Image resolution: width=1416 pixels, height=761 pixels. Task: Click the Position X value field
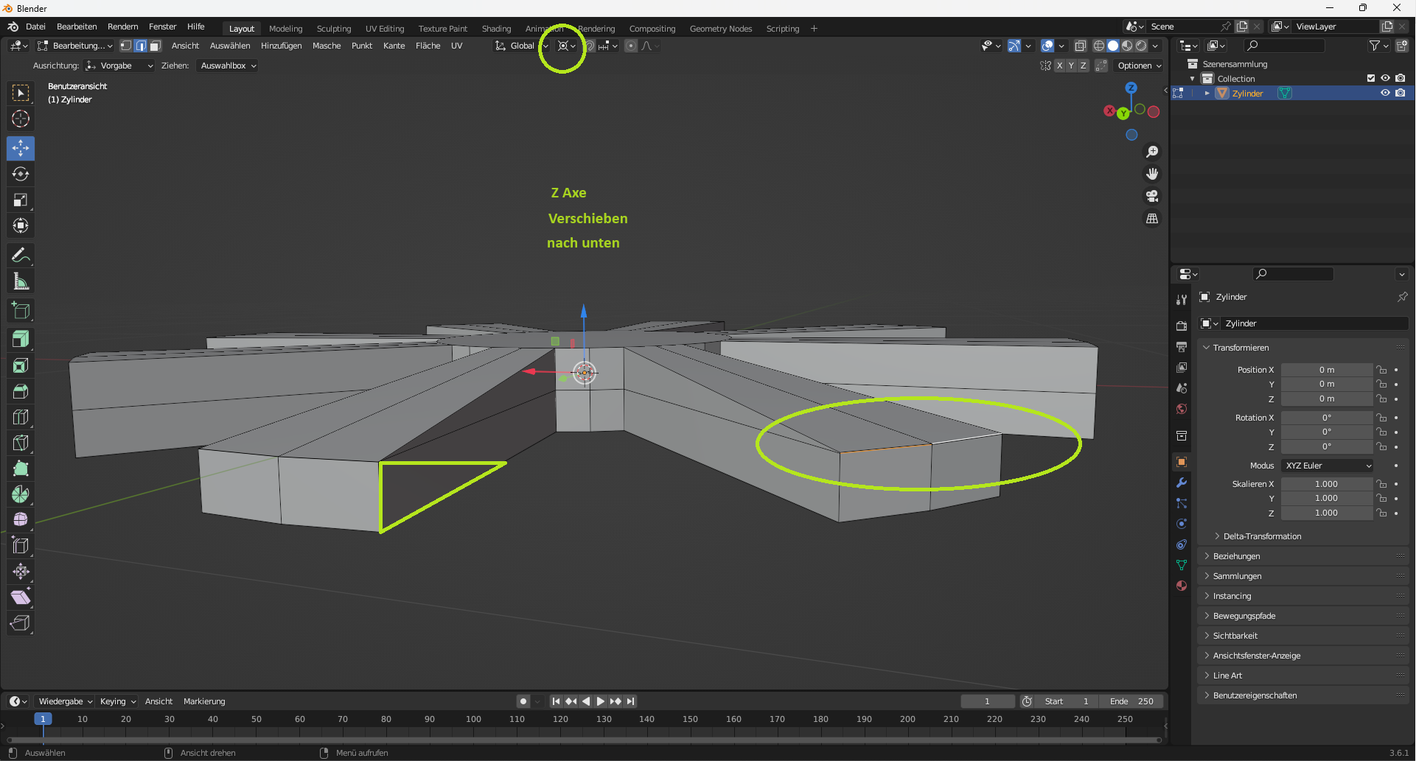click(1327, 370)
